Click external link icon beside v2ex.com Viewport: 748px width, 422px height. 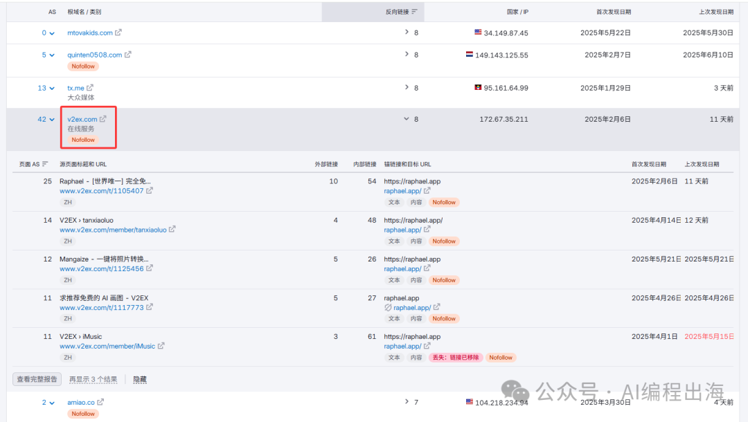(x=103, y=119)
